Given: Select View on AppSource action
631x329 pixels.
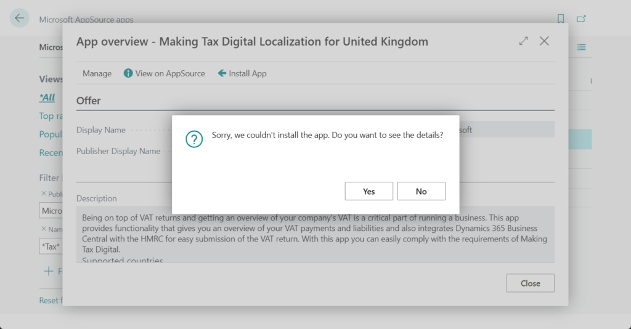Looking at the screenshot, I should (x=164, y=73).
